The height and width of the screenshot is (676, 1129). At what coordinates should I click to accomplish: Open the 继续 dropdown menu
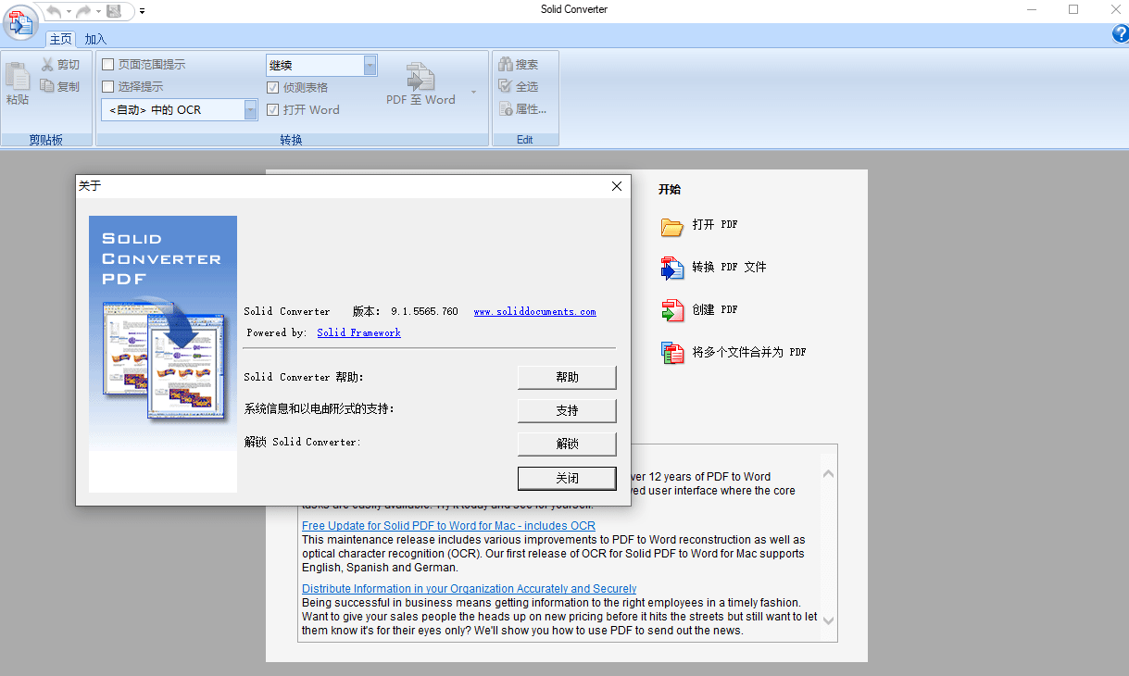click(370, 65)
